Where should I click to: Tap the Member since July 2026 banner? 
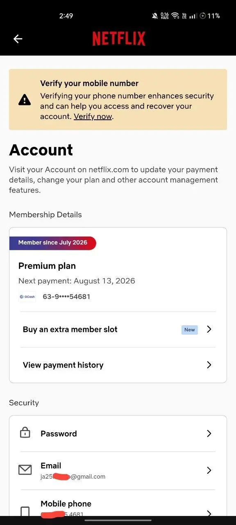pyautogui.click(x=53, y=243)
